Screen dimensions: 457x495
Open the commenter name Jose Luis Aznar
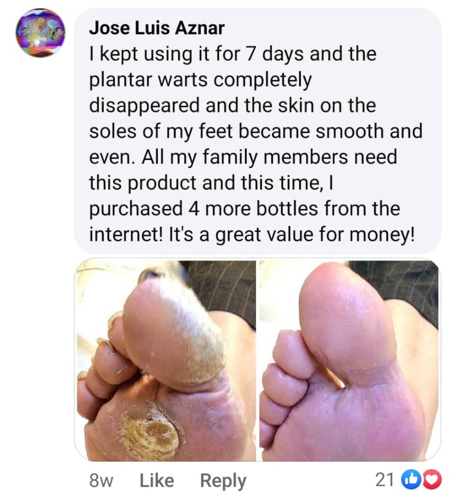pyautogui.click(x=157, y=28)
